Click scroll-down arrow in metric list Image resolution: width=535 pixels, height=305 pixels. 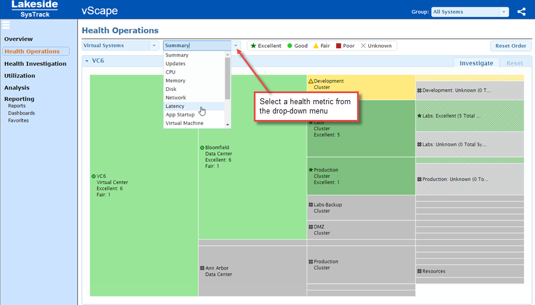coord(228,125)
